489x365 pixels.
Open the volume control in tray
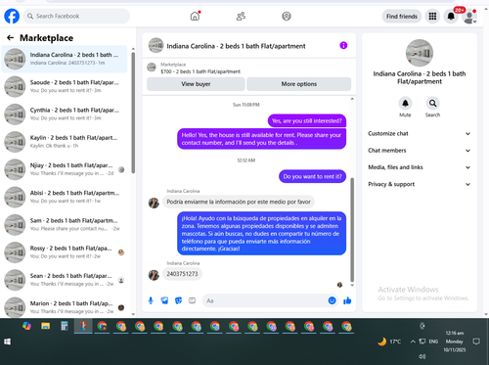422,356
